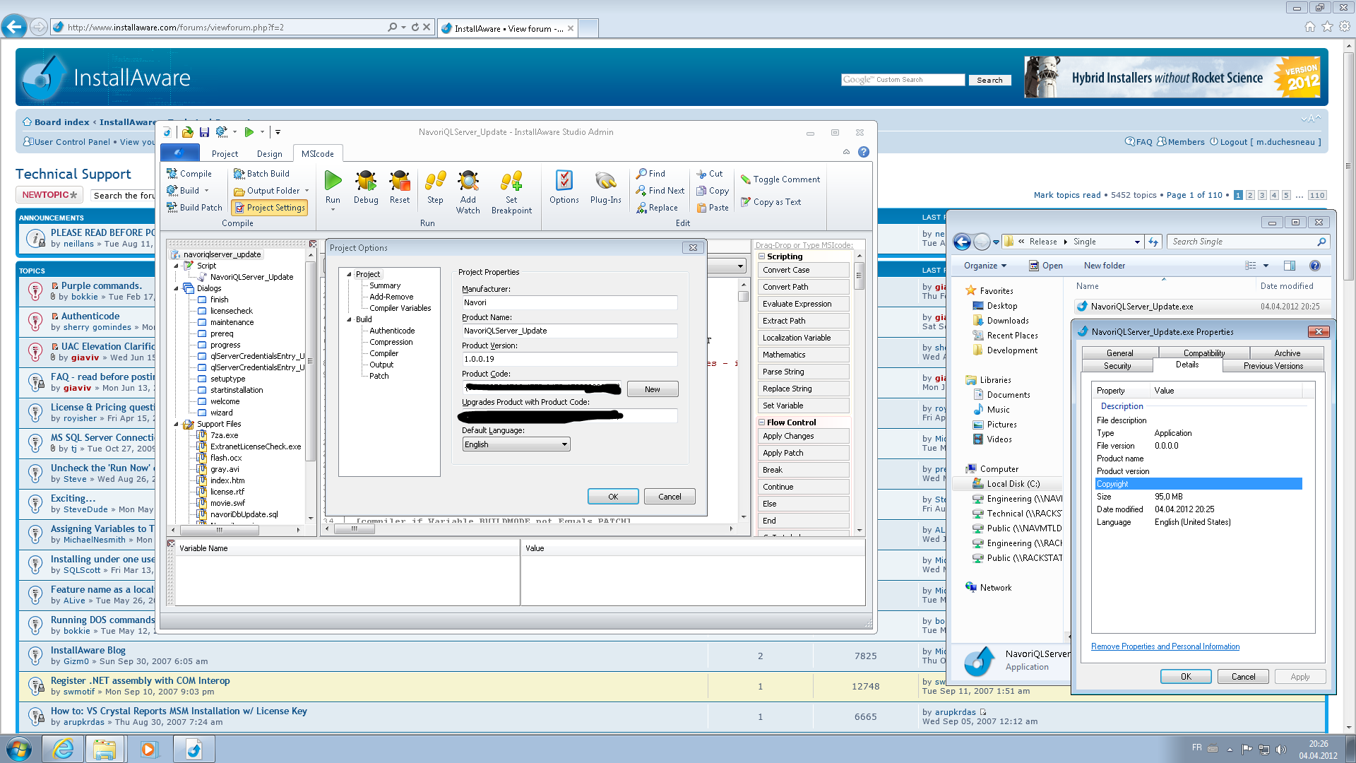Viewport: 1356px width, 763px height.
Task: Click the Set Breakpoint icon
Action: click(511, 181)
